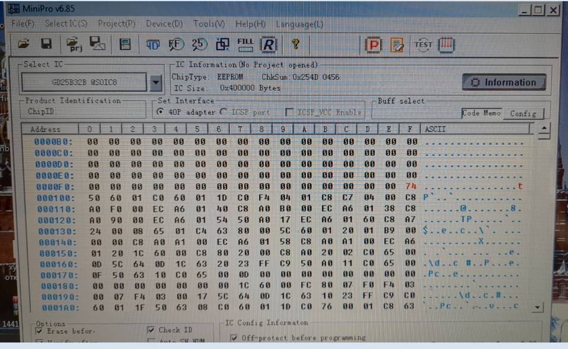Image resolution: width=568 pixels, height=349 pixels.
Task: Click the red 't' character in ASCII column
Action: pos(520,187)
